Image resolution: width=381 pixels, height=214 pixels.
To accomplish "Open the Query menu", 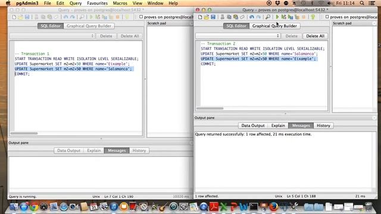I will (x=76, y=3).
